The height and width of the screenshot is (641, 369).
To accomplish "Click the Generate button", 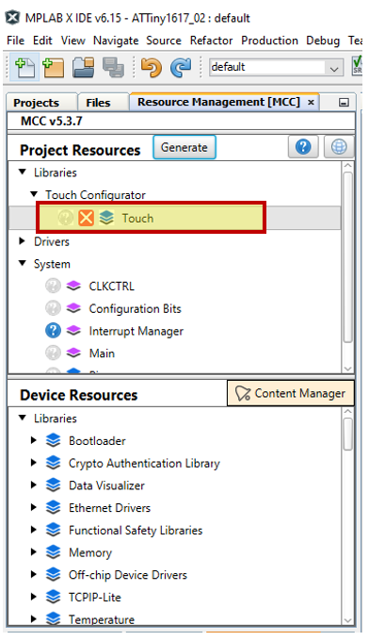I will pyautogui.click(x=184, y=147).
